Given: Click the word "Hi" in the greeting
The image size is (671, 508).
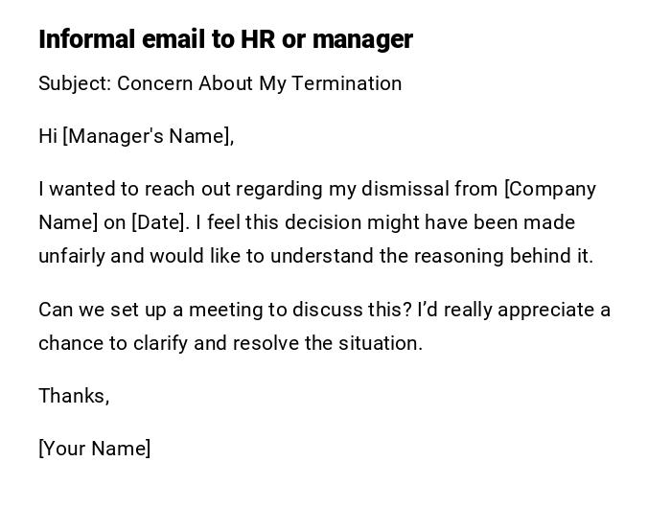Looking at the screenshot, I should coord(48,136).
